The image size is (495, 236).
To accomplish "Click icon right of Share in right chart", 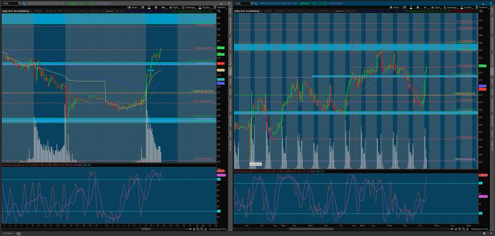I will click(x=404, y=7).
